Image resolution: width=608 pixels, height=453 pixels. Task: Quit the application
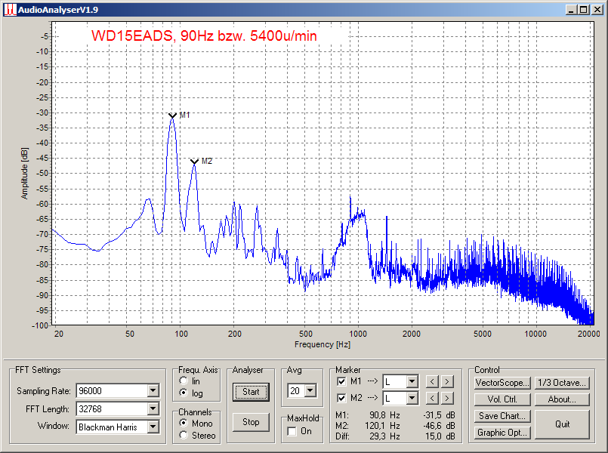coord(562,424)
